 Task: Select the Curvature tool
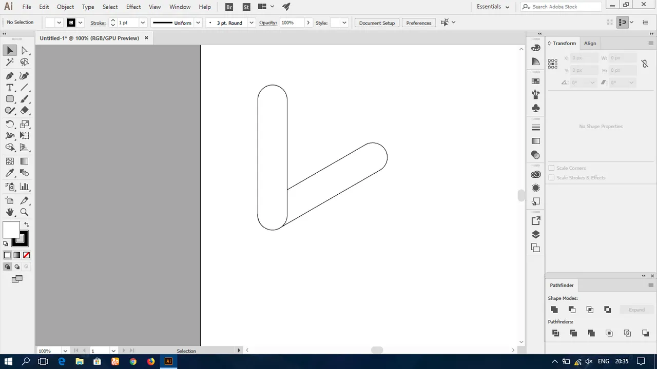click(25, 75)
